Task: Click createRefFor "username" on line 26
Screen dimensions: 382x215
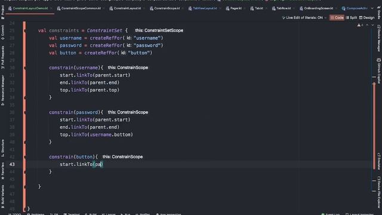Action: [126, 38]
